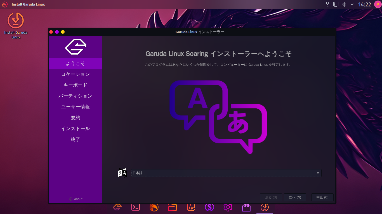Select the ようこそ step in the sidebar
Screen dimensions: 382x214
(x=76, y=64)
